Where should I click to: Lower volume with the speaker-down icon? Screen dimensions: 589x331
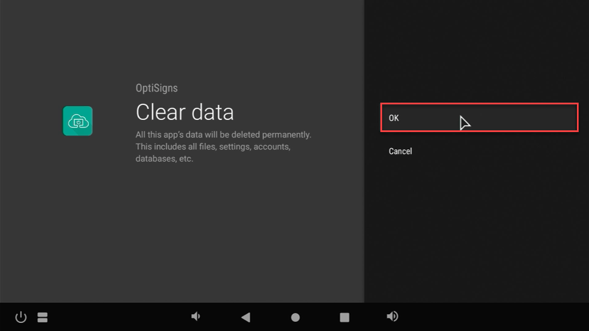pos(196,317)
